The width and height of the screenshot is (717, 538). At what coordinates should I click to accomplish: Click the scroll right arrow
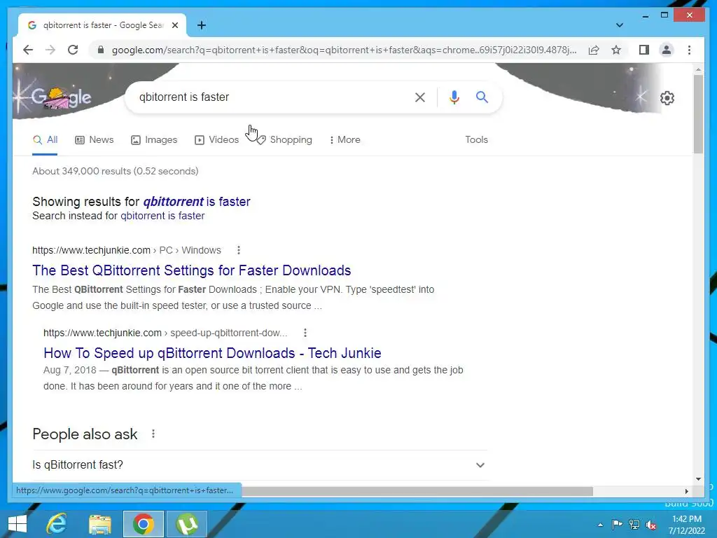point(686,491)
